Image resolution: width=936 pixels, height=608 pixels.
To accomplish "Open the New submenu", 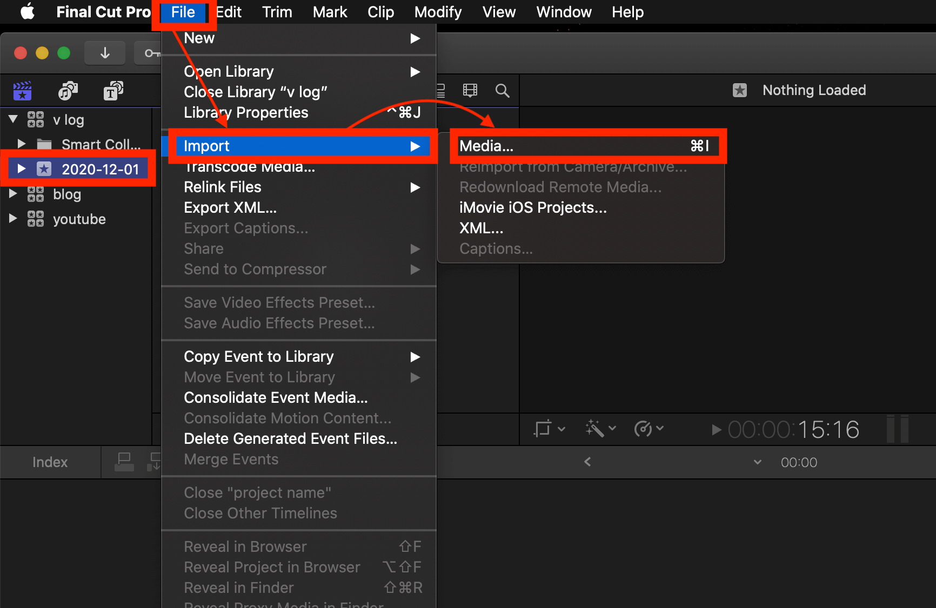I will [x=299, y=38].
